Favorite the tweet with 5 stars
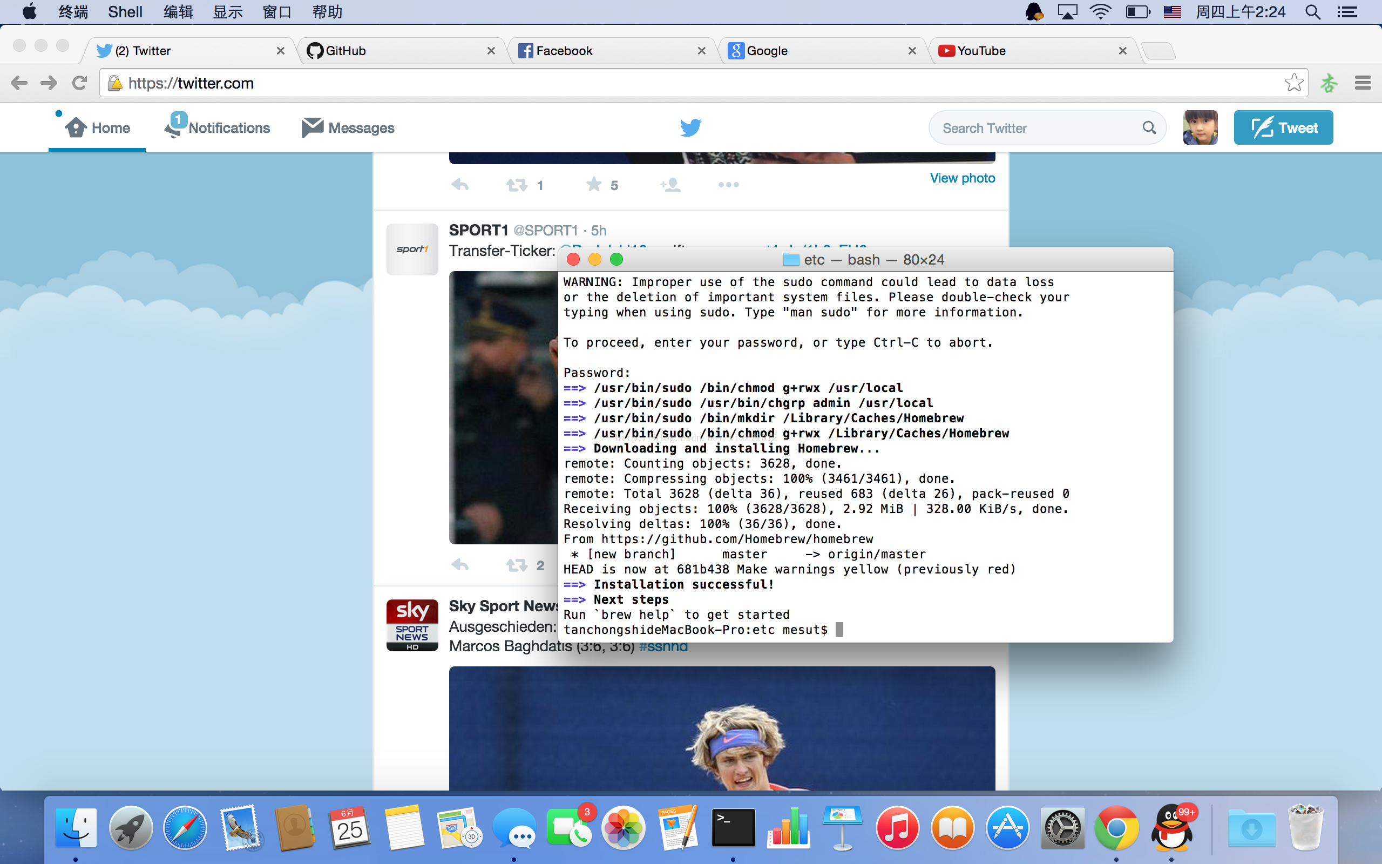The image size is (1382, 864). click(594, 184)
